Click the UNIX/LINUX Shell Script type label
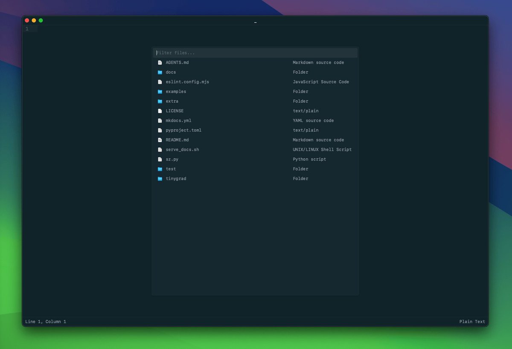Viewport: 512px width, 349px height. [322, 150]
